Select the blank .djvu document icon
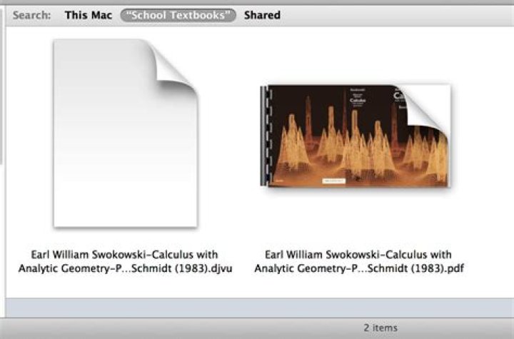 pyautogui.click(x=126, y=133)
